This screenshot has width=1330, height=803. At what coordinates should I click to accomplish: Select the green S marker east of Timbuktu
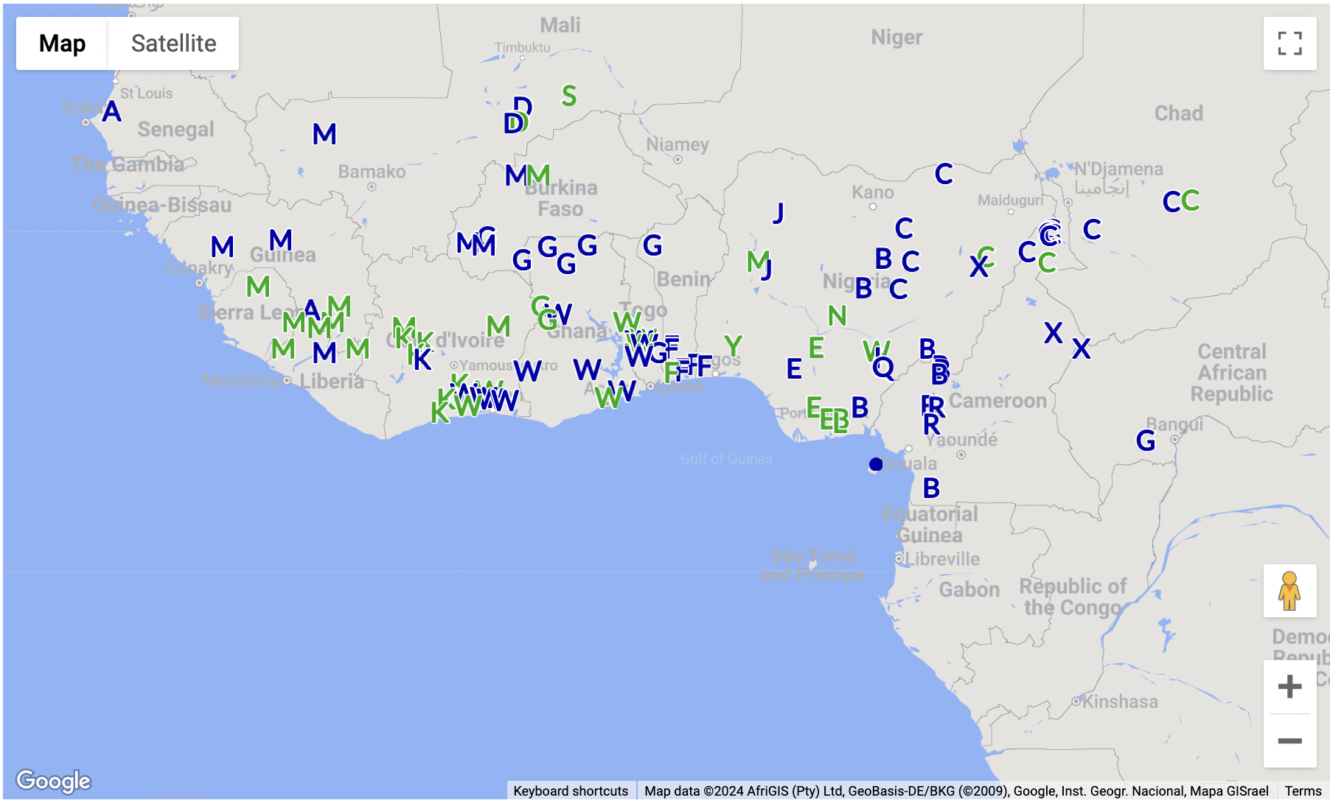(x=568, y=96)
